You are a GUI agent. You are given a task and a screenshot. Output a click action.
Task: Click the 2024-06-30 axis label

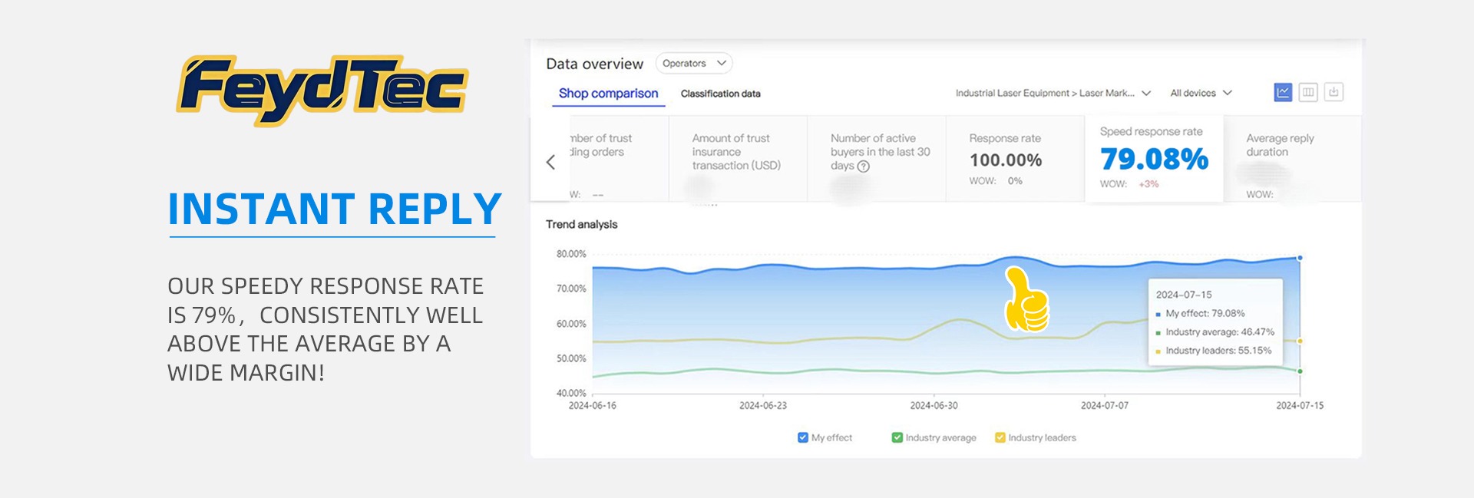[934, 405]
